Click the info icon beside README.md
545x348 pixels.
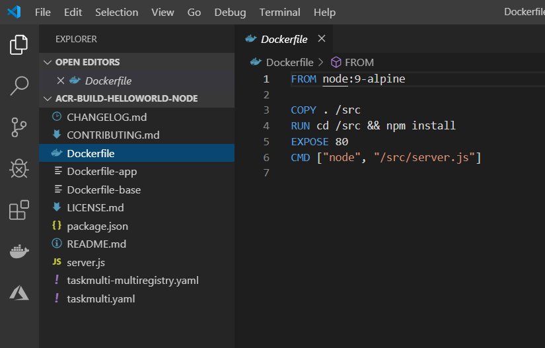click(x=57, y=244)
